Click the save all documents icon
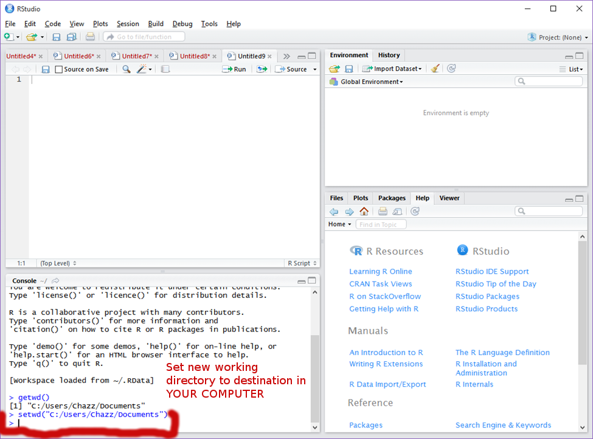The image size is (593, 439). pos(71,36)
